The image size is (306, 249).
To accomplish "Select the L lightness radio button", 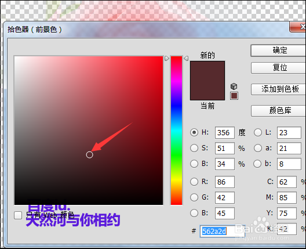I will coord(258,132).
